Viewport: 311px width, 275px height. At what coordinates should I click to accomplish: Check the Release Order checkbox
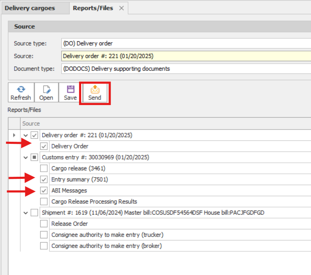(44, 224)
